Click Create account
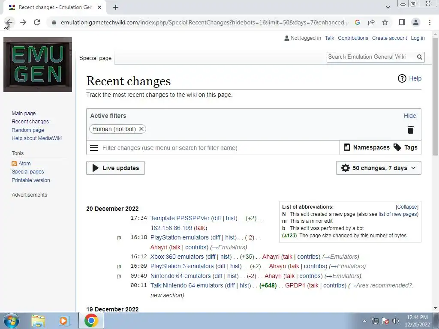Image resolution: width=439 pixels, height=329 pixels. click(389, 38)
